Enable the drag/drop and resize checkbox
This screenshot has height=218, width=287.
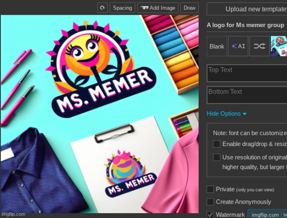point(216,144)
